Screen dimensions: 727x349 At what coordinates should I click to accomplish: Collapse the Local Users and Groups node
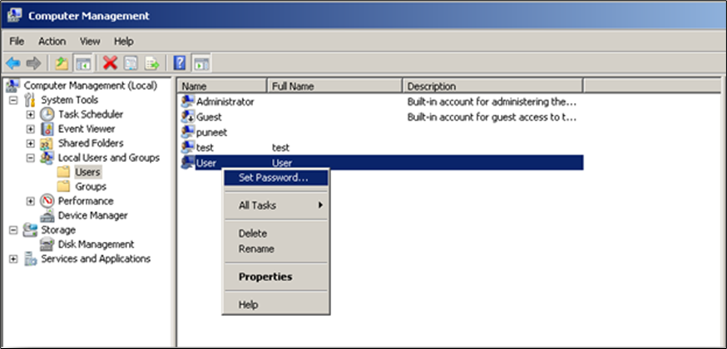(31, 158)
